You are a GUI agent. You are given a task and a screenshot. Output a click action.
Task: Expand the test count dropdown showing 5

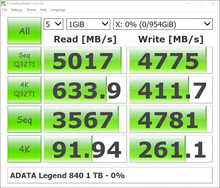[x=53, y=24]
